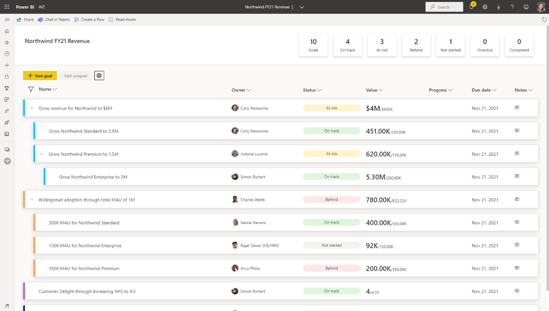Viewport: 549px width, 311px height.
Task: Open the Home icon in the sidebar
Action: (7, 31)
